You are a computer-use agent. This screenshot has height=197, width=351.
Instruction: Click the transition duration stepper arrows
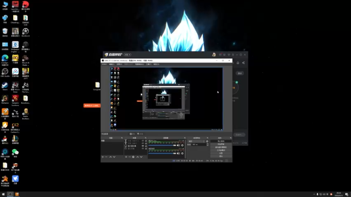pyautogui.click(x=208, y=144)
